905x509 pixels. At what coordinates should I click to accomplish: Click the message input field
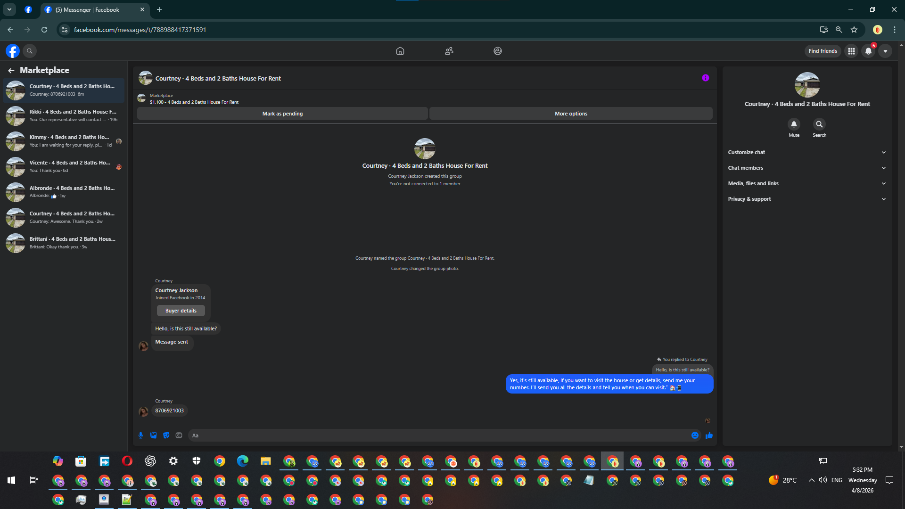tap(438, 435)
